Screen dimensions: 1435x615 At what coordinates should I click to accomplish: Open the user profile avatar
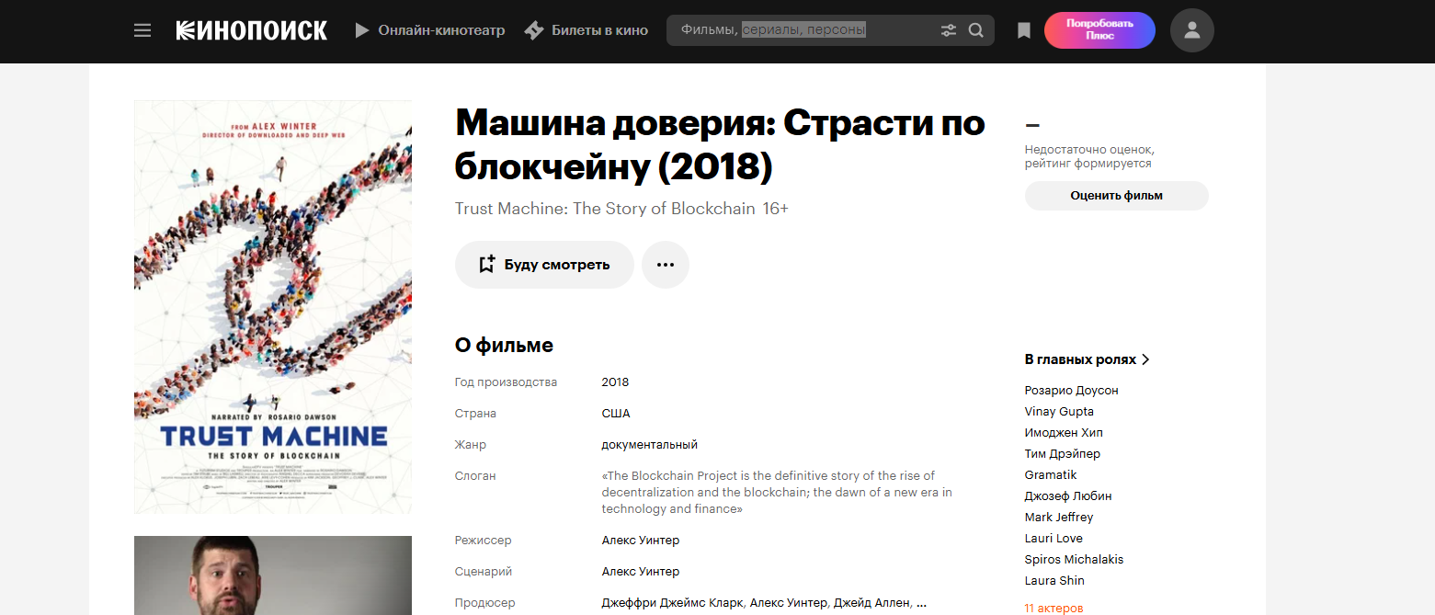pyautogui.click(x=1192, y=30)
